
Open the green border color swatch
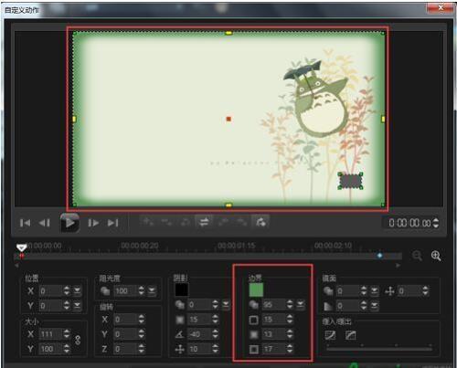click(256, 289)
